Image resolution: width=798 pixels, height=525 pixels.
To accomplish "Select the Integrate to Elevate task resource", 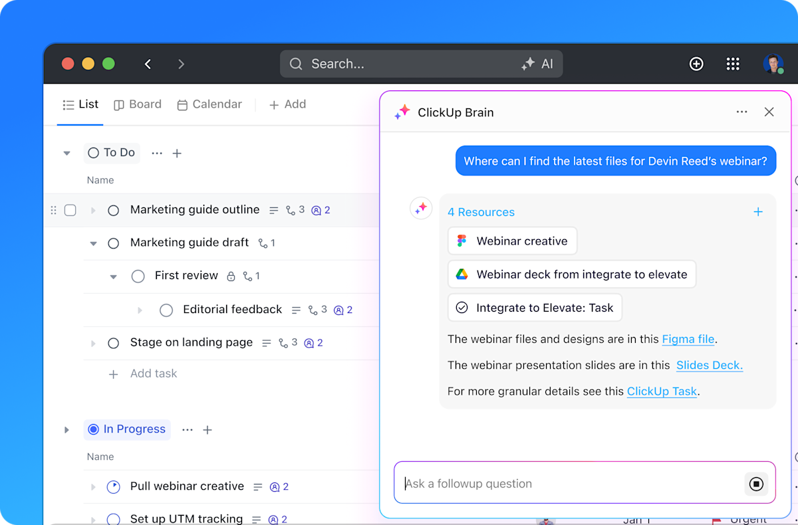I will coord(535,307).
